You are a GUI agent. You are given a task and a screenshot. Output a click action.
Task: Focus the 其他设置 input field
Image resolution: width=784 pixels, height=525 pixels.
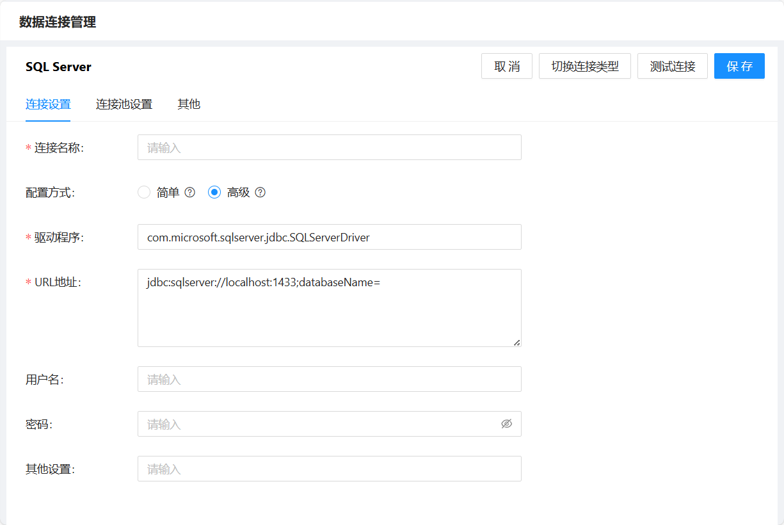point(329,469)
